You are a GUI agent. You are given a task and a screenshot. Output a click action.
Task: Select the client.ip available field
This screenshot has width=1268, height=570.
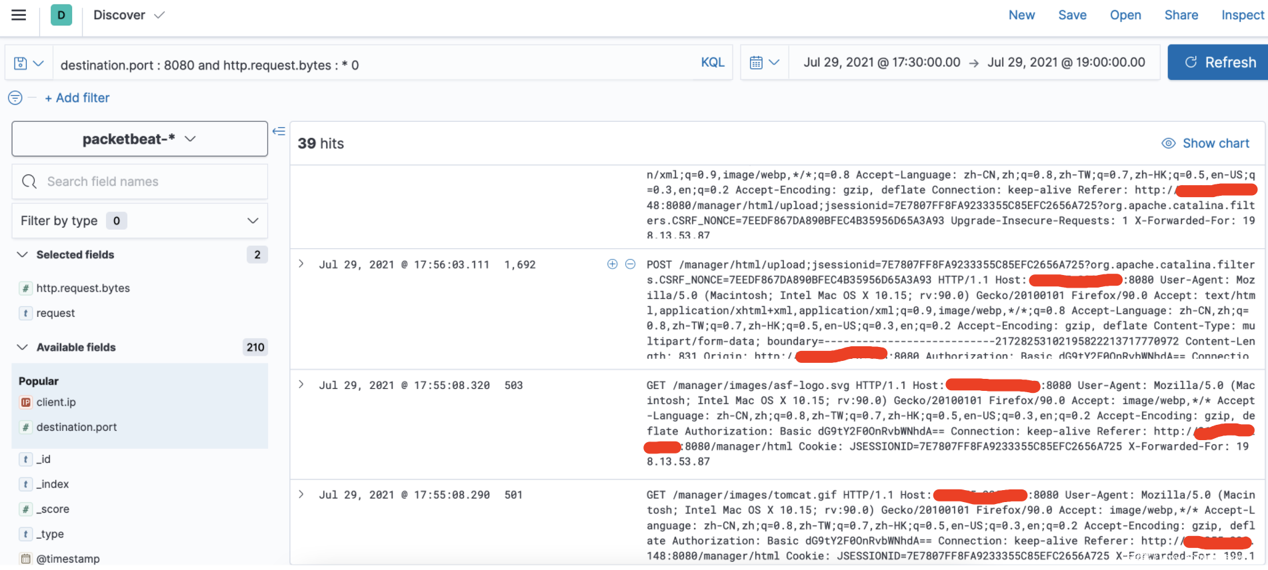pyautogui.click(x=56, y=402)
